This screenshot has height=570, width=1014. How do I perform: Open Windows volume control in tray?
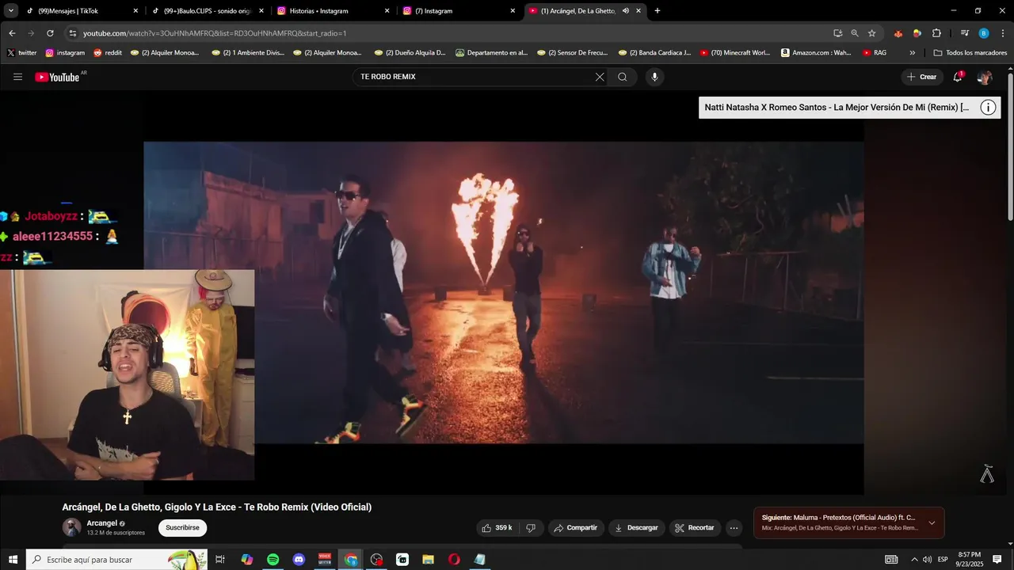[927, 560]
